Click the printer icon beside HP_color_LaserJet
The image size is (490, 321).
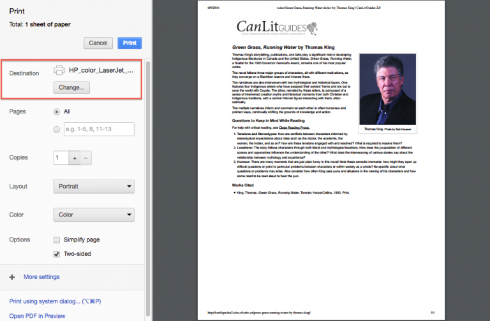[59, 70]
